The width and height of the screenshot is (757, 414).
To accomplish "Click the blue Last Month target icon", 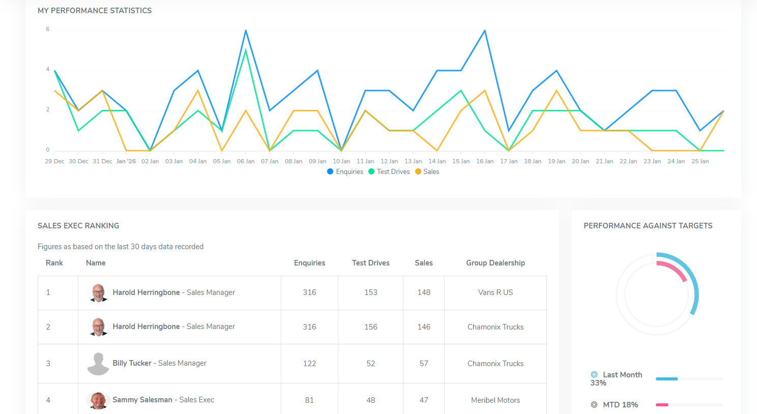I will coord(594,375).
